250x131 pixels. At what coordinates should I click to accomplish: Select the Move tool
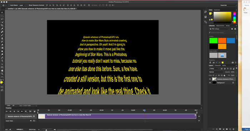[2, 12]
